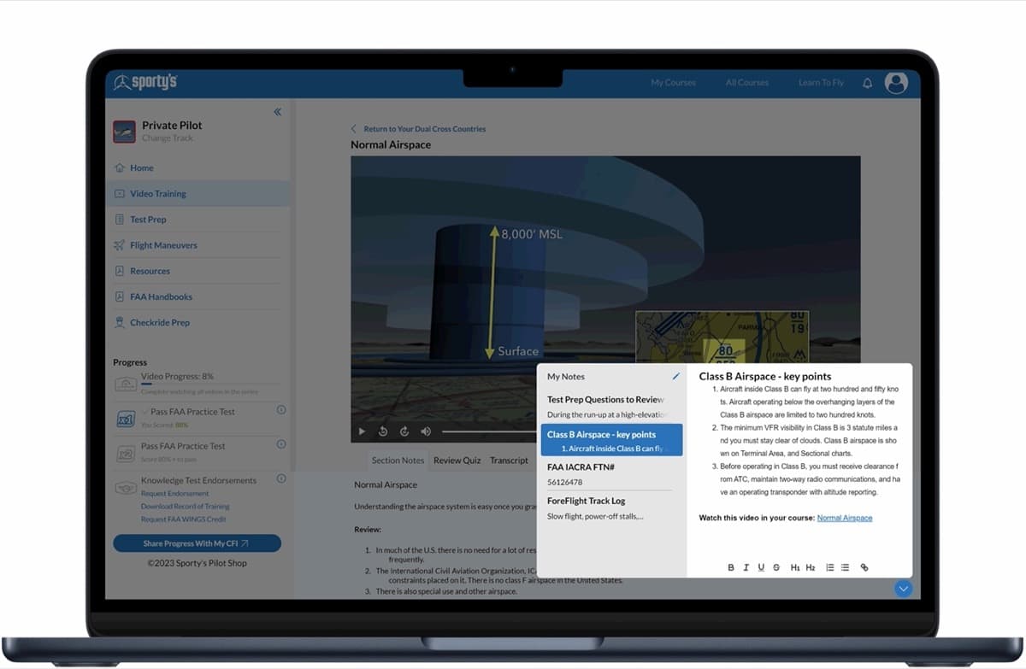Open My Courses in top navigation
The width and height of the screenshot is (1026, 669).
point(674,83)
